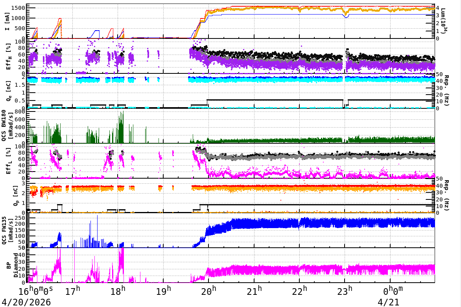Click the '19h' time axis label
The image size is (461, 307).
tap(164, 291)
